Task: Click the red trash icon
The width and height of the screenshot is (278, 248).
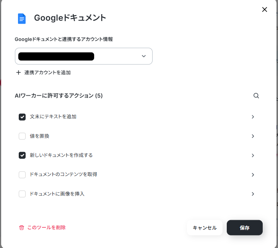Action: click(x=21, y=227)
